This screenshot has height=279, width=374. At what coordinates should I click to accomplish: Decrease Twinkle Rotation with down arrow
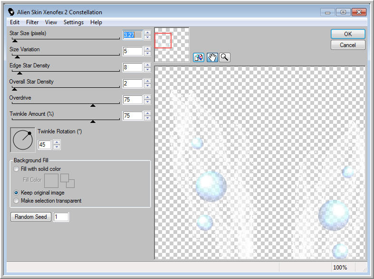point(57,147)
